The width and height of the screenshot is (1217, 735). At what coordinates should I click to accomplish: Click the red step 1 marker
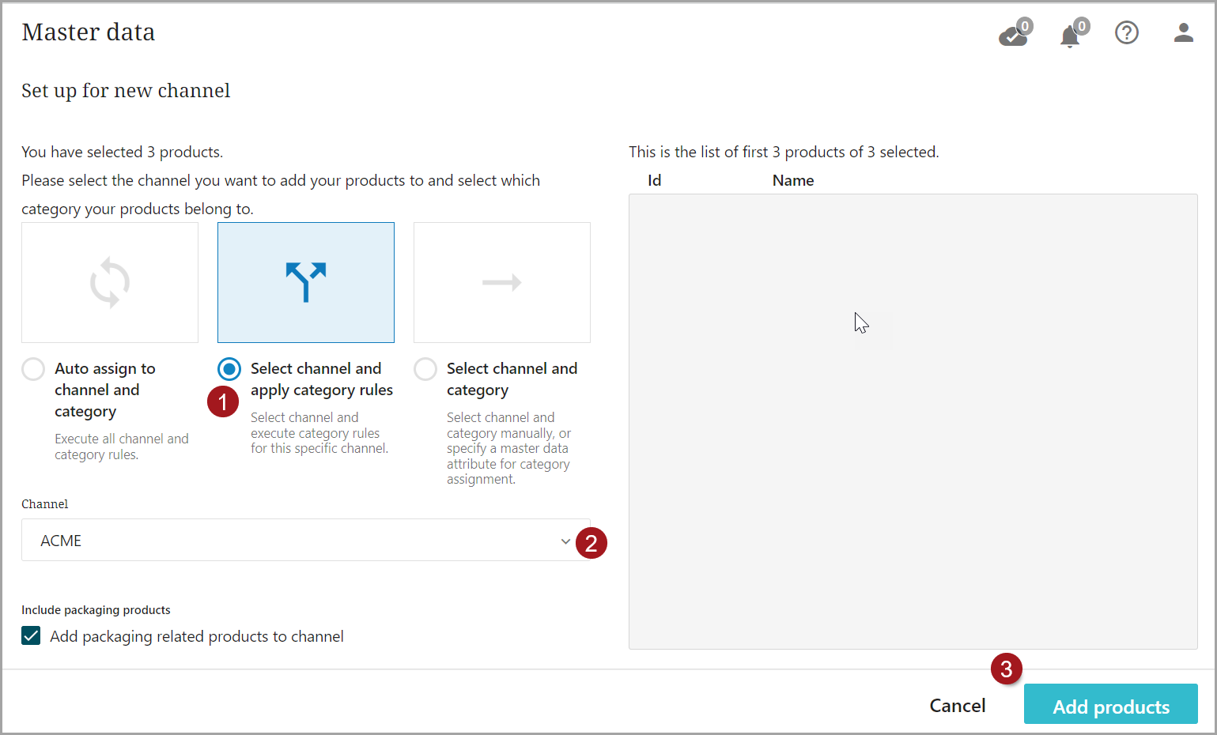[x=223, y=401]
